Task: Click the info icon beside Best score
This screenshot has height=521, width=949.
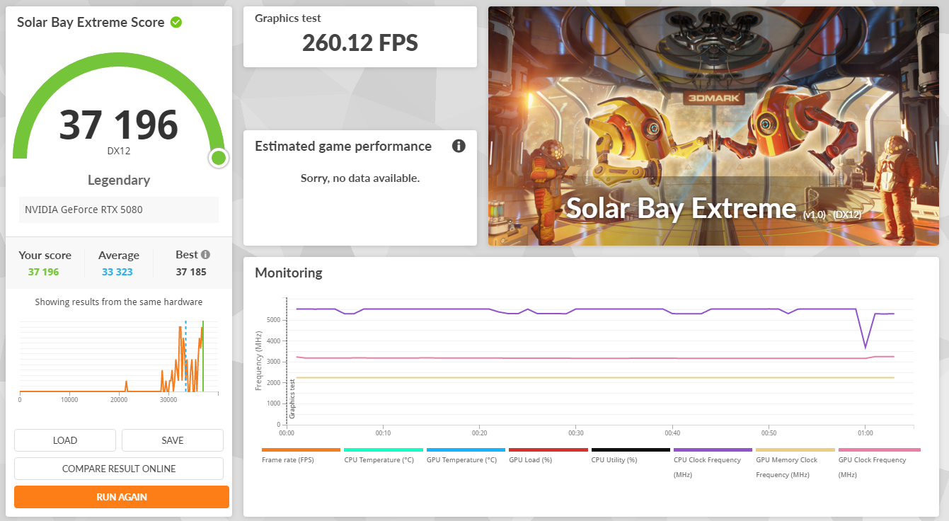Action: pos(205,255)
